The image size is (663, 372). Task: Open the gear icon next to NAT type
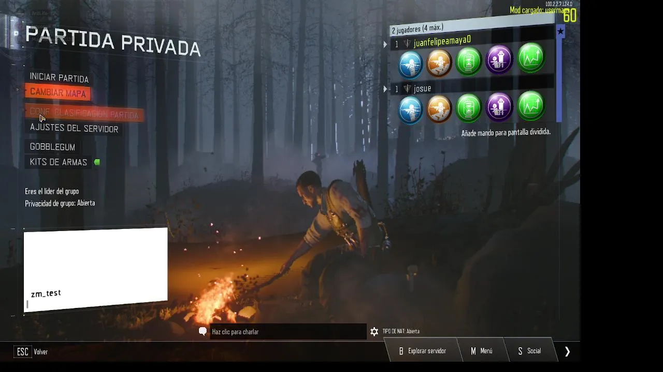tap(374, 332)
